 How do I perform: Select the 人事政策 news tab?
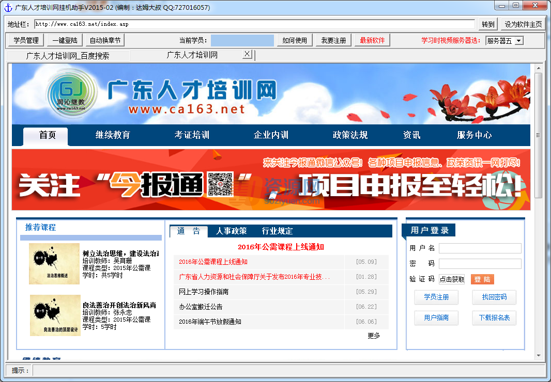pos(231,231)
